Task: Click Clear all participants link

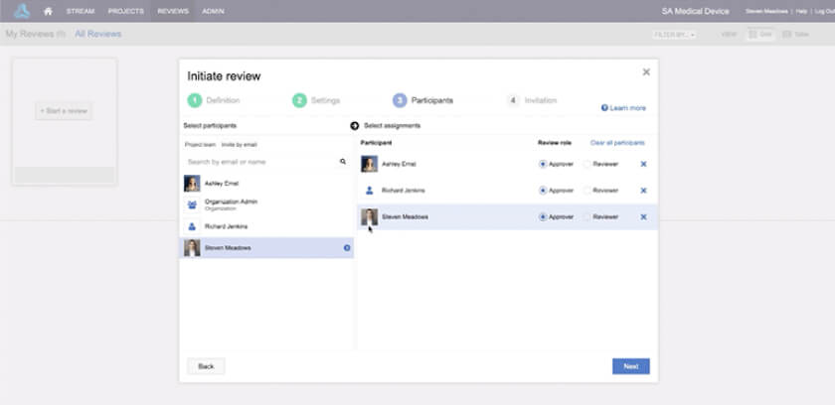Action: (x=617, y=143)
